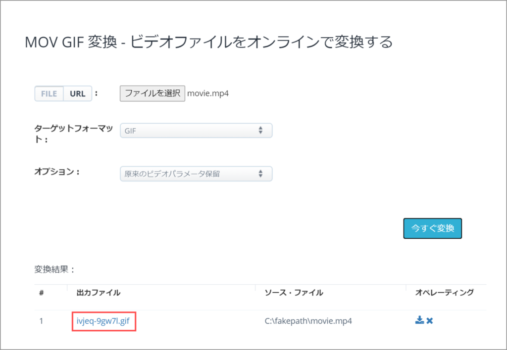Select row number 1 in results table
Image resolution: width=507 pixels, height=350 pixels.
click(x=42, y=321)
